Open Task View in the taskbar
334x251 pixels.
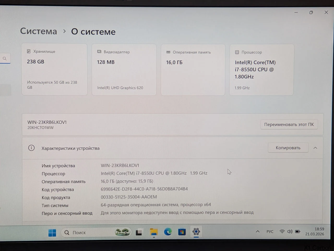[139, 232]
